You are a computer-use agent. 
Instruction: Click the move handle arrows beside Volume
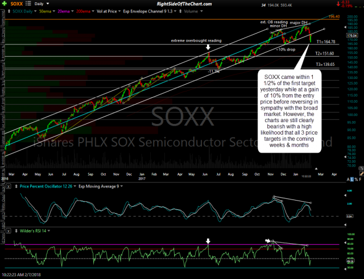(x=180, y=11)
